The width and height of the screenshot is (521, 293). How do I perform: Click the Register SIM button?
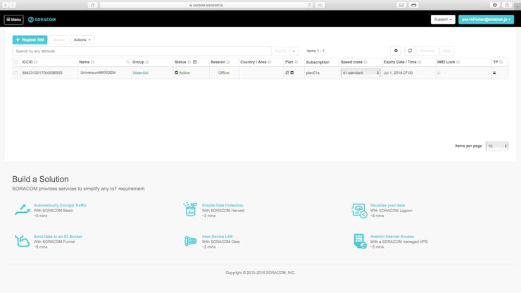tap(30, 40)
